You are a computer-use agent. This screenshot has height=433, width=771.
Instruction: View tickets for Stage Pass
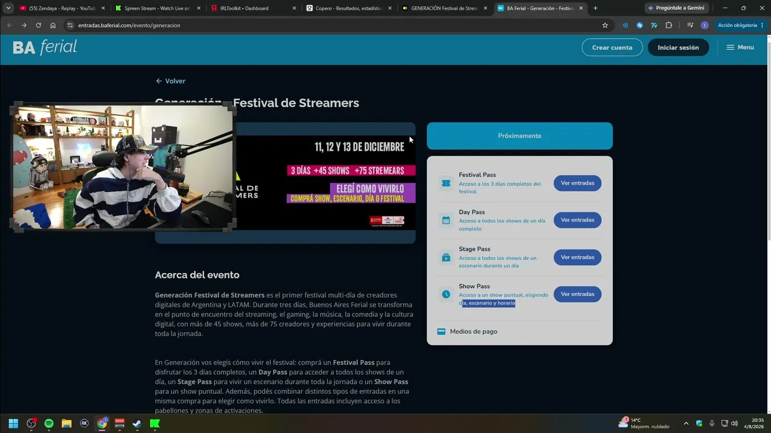coord(577,257)
